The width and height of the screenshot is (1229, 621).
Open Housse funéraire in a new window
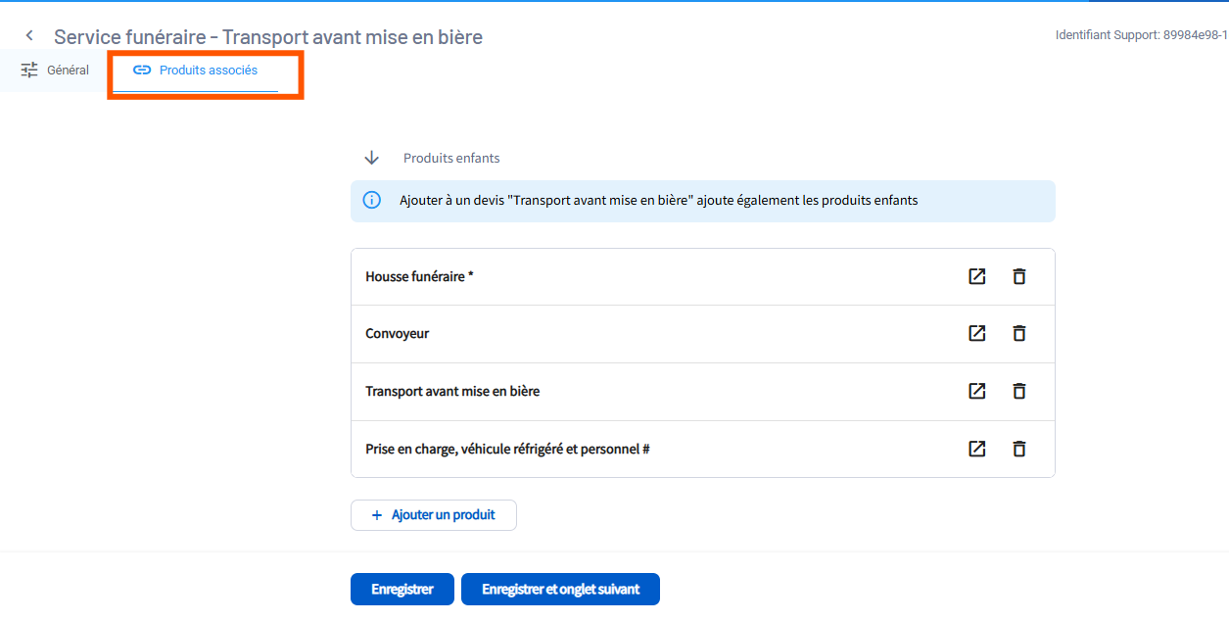click(976, 276)
